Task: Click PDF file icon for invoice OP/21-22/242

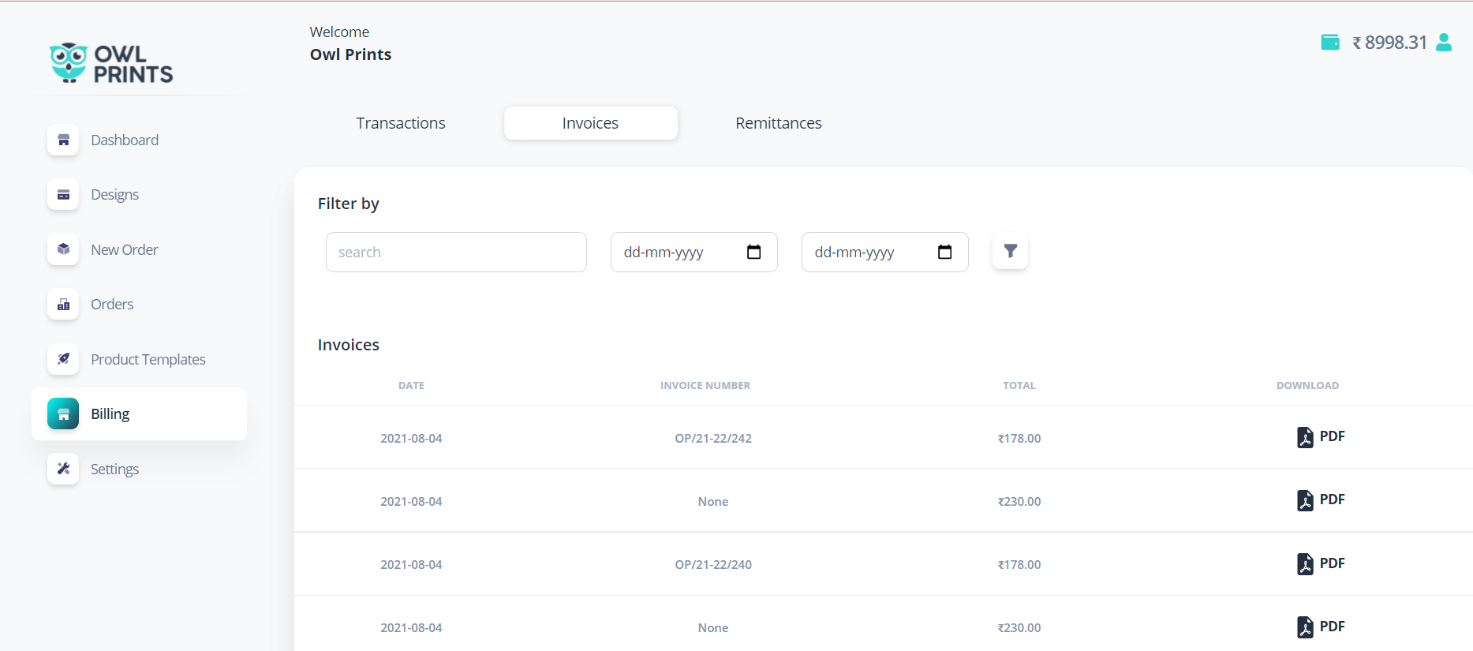Action: click(x=1305, y=437)
